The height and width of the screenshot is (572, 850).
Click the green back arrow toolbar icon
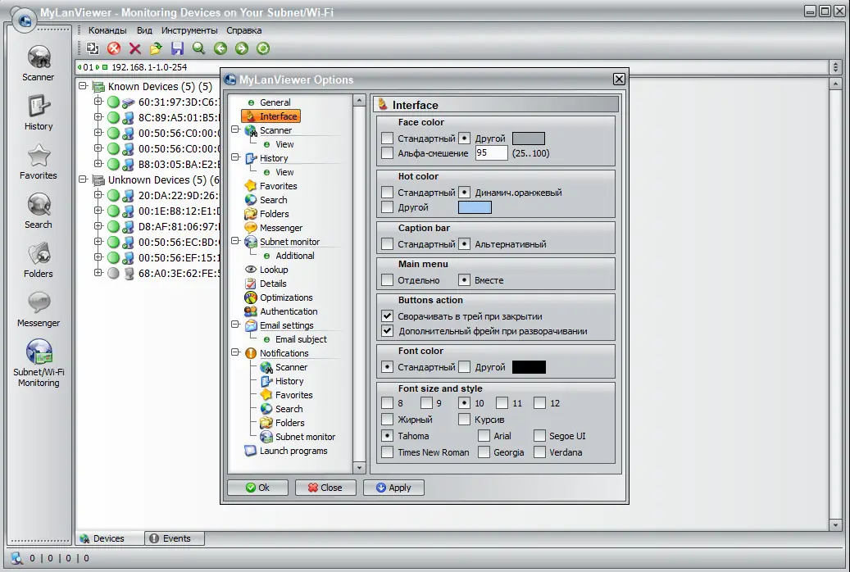[x=220, y=48]
